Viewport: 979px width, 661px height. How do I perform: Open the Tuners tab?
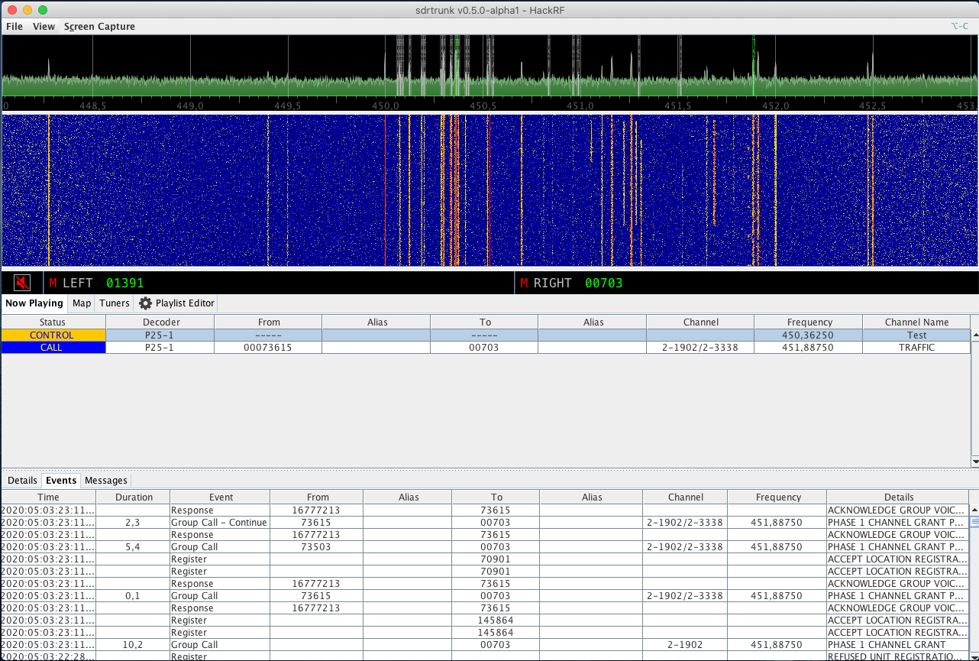click(114, 303)
